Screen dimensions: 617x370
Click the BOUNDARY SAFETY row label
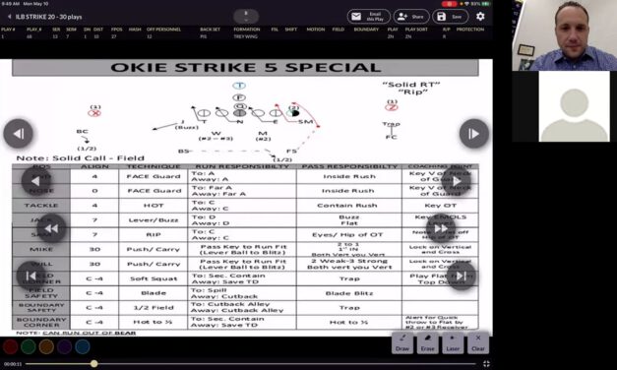tap(41, 307)
